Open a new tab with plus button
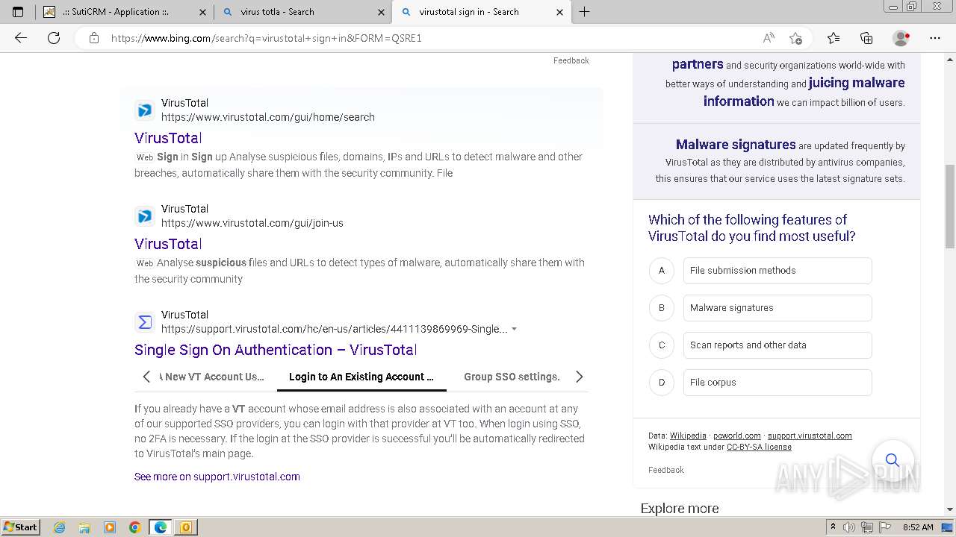Viewport: 956px width, 537px height. 585,12
